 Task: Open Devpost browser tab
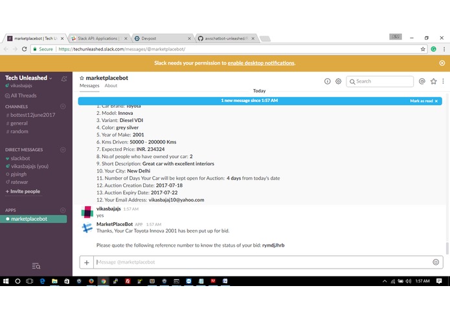pyautogui.click(x=162, y=38)
